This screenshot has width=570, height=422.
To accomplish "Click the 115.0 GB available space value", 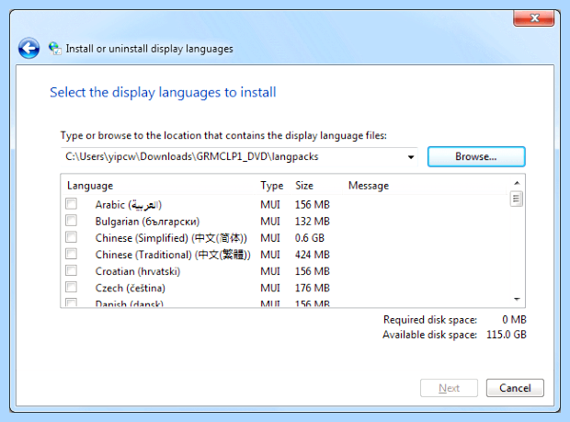I will (x=507, y=335).
